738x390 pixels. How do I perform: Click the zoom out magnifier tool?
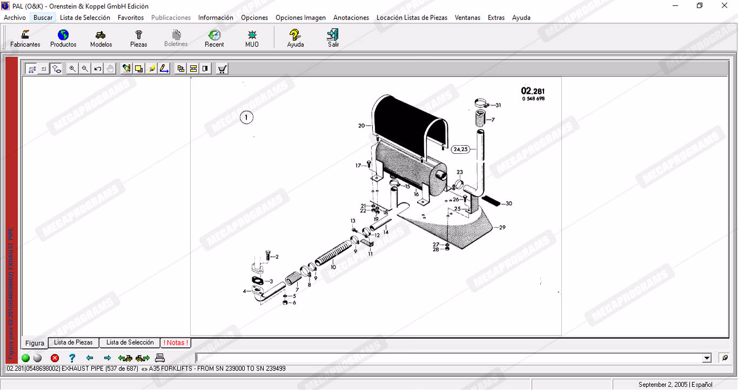click(x=85, y=69)
